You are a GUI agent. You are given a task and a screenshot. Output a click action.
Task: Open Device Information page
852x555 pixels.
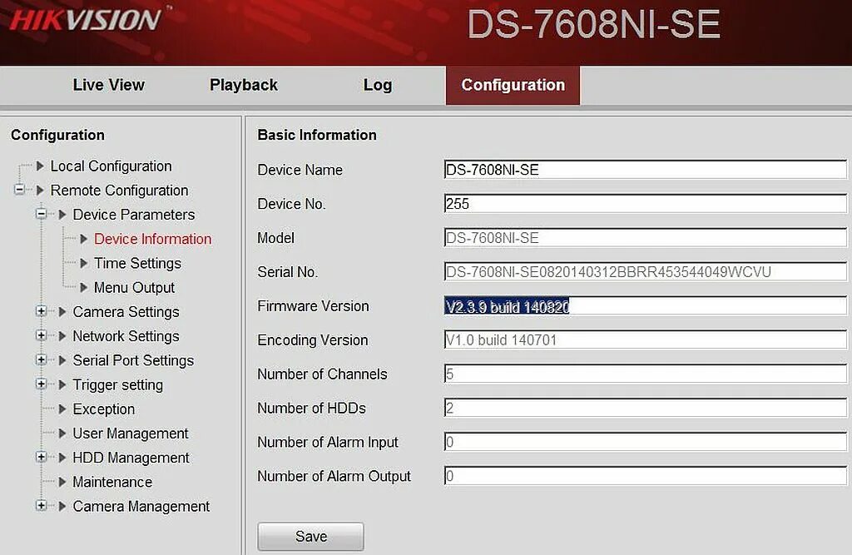tap(153, 239)
